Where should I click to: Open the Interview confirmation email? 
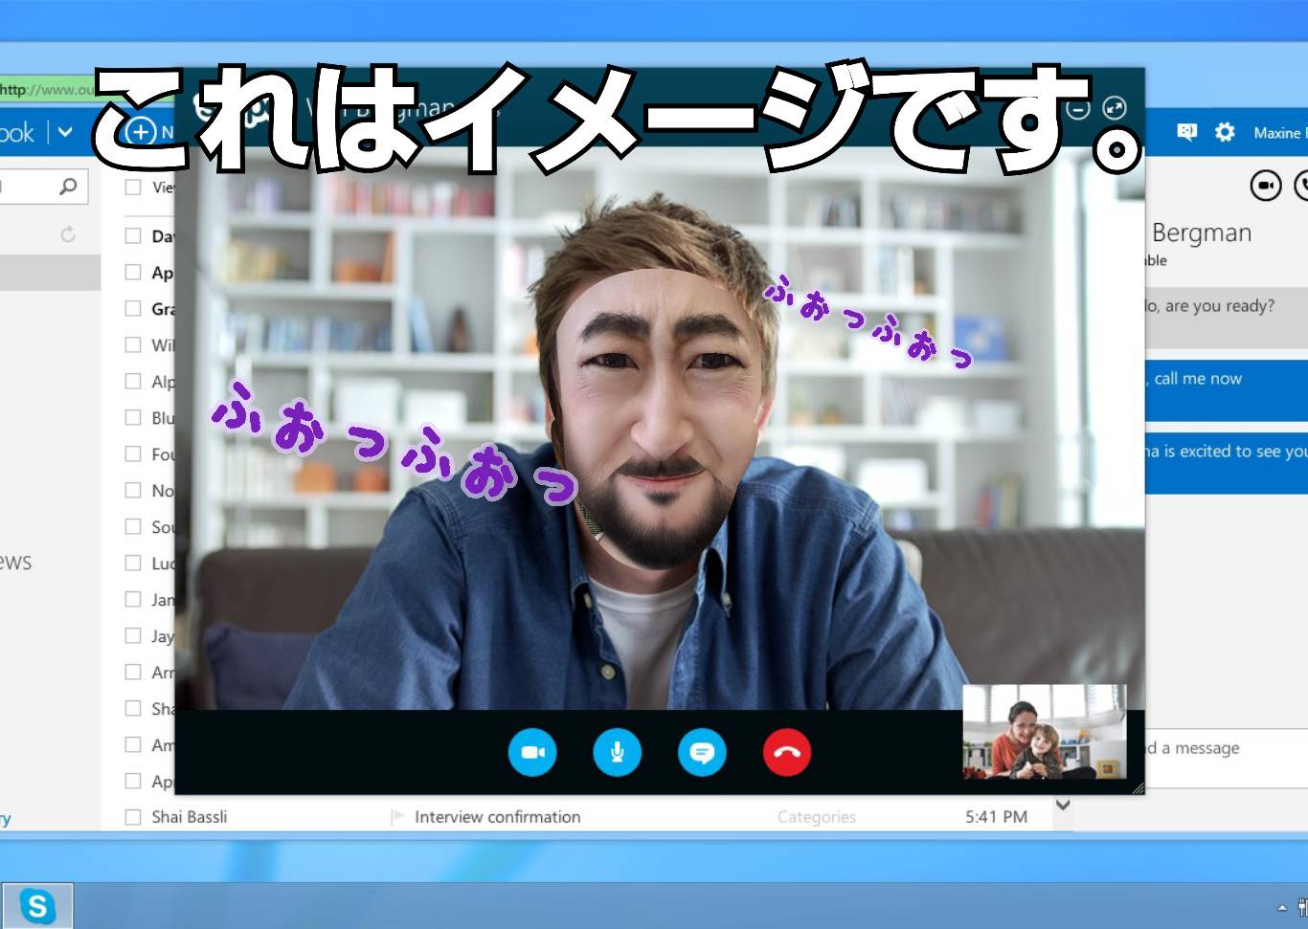tap(497, 817)
